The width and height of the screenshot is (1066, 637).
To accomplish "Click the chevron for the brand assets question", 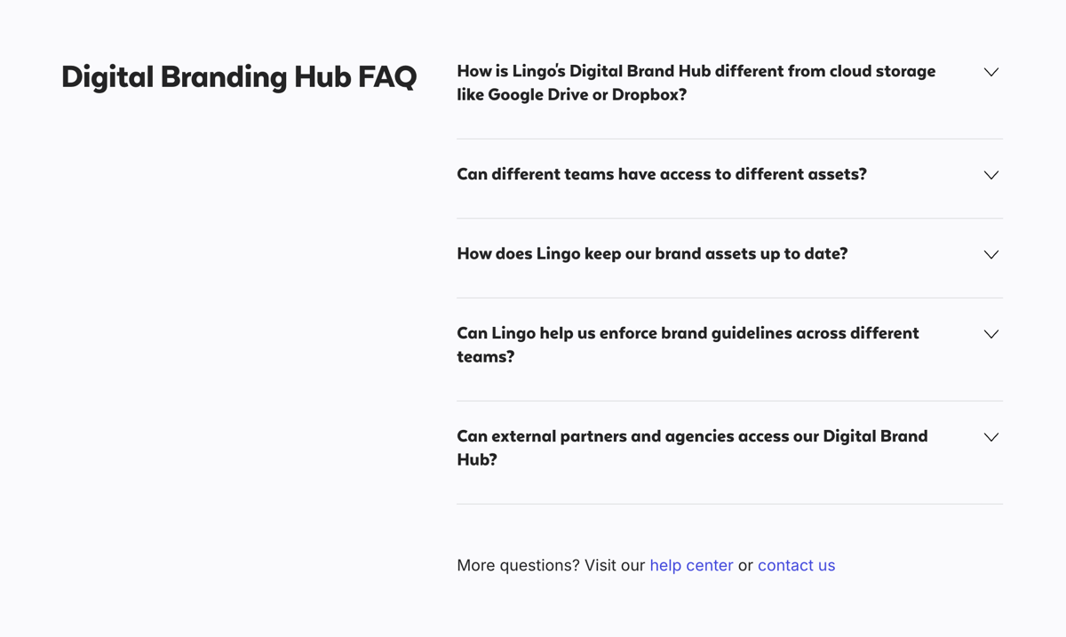I will click(x=990, y=254).
